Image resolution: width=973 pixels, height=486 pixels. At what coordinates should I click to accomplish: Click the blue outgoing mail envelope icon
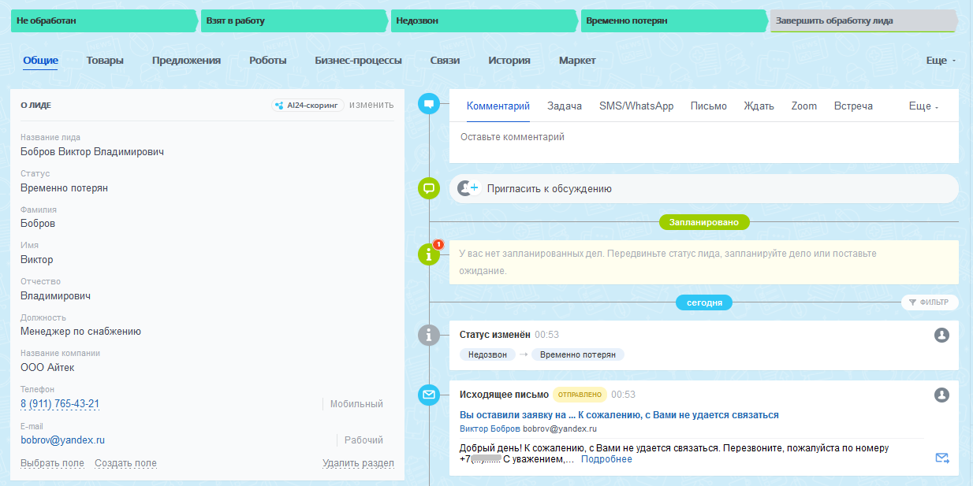click(429, 395)
